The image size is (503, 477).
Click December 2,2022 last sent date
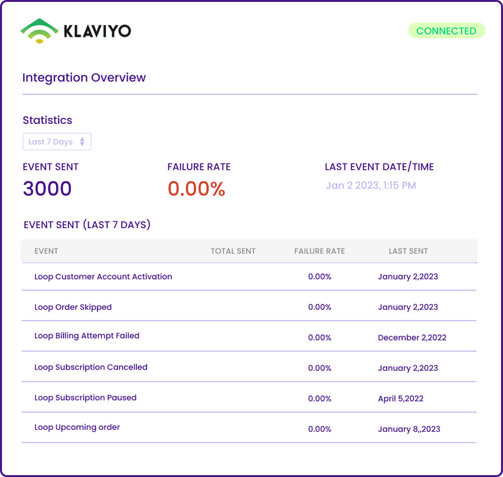click(412, 337)
